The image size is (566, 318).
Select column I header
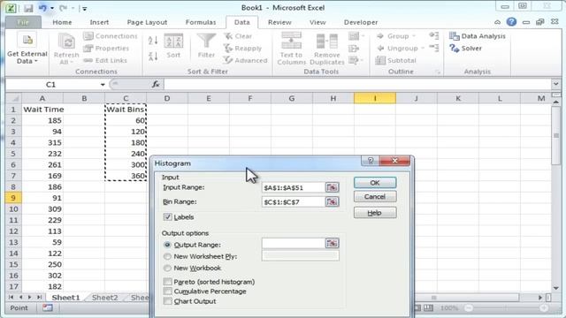tap(375, 98)
